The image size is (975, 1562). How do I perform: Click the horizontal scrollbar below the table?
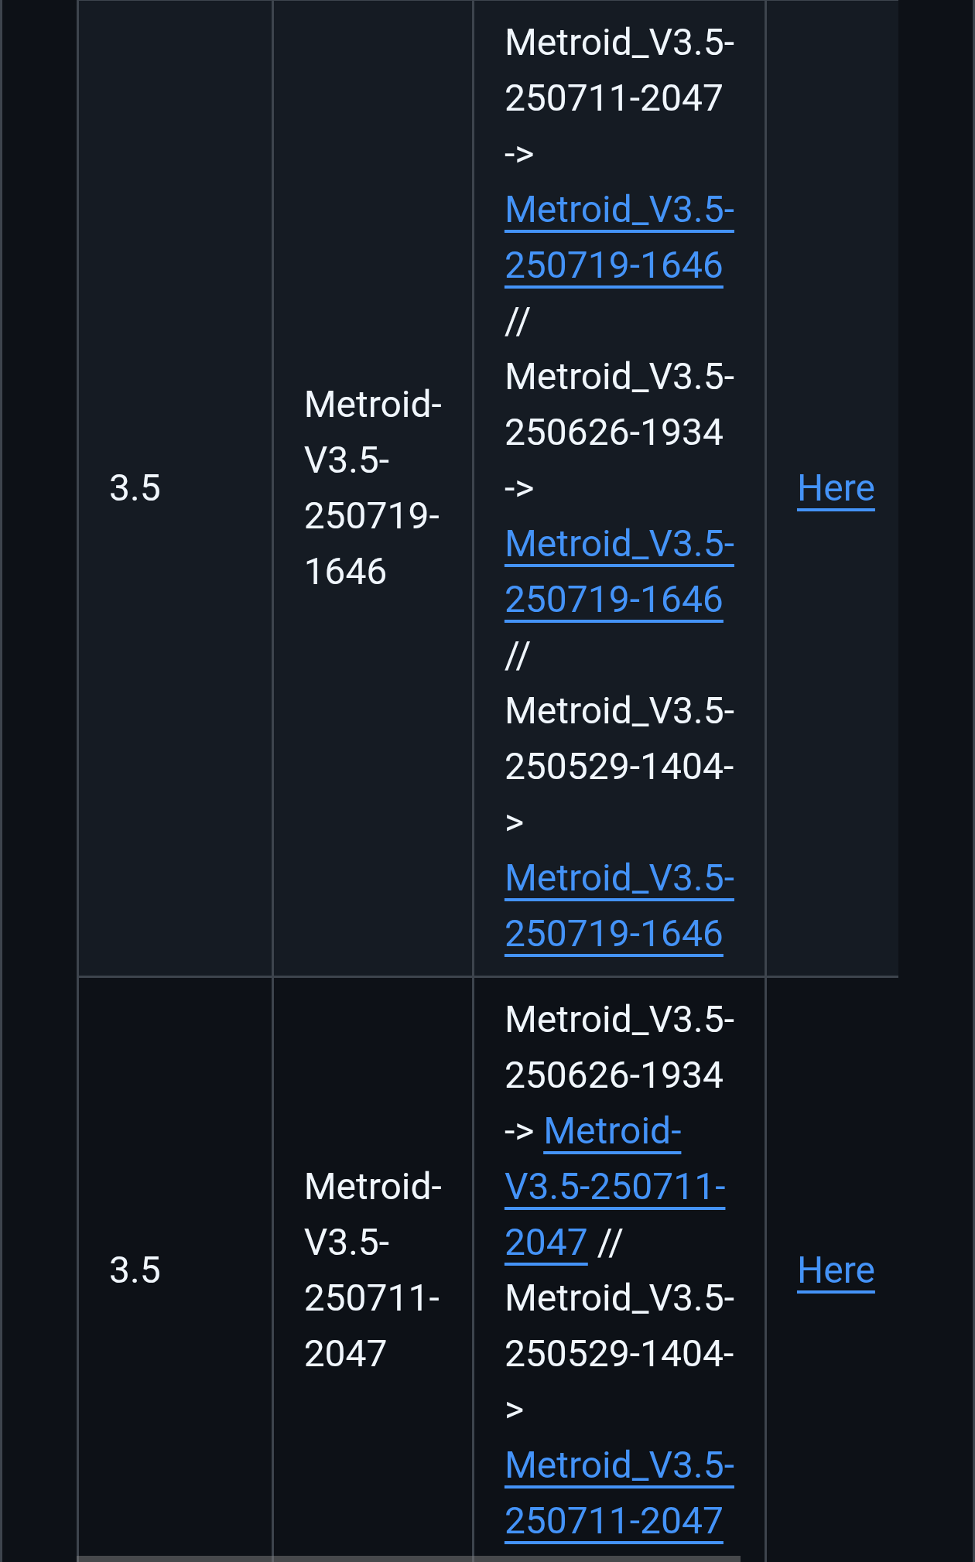pos(409,1558)
